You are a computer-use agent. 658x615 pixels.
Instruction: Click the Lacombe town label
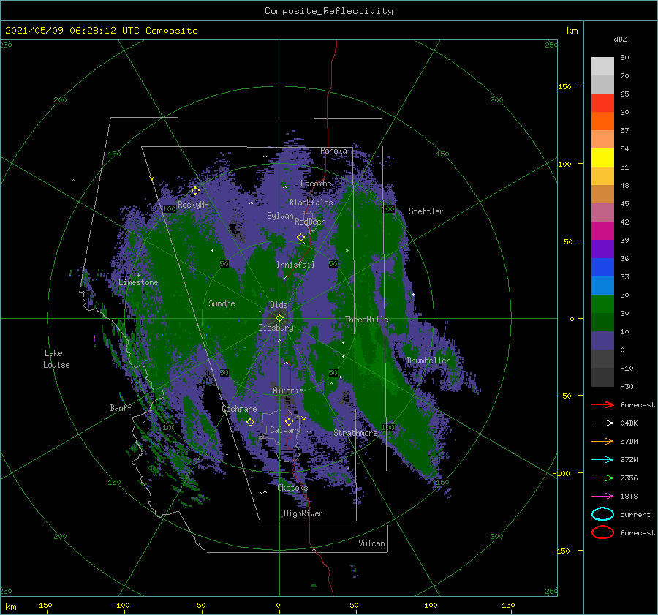click(316, 184)
